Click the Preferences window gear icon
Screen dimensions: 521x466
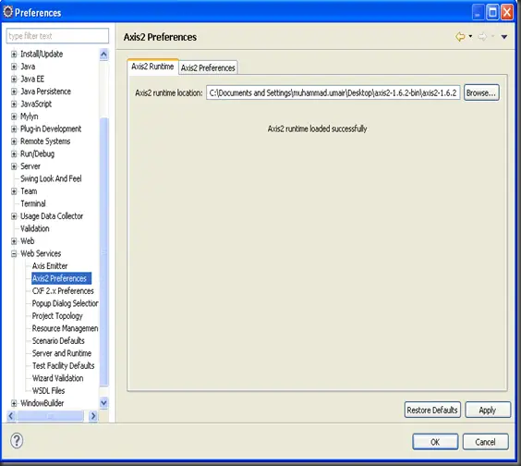point(7,12)
